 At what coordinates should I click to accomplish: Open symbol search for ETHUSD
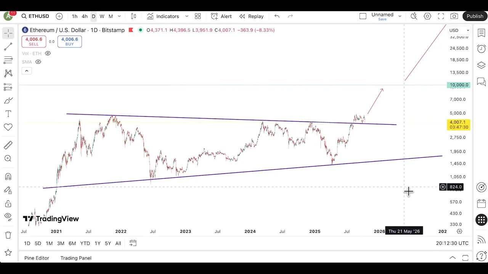click(35, 16)
